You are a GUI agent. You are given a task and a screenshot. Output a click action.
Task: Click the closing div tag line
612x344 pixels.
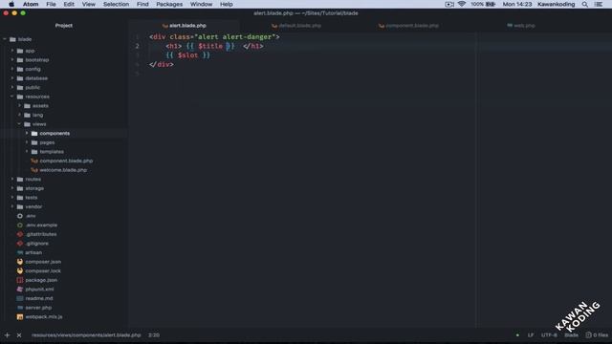tap(162, 64)
